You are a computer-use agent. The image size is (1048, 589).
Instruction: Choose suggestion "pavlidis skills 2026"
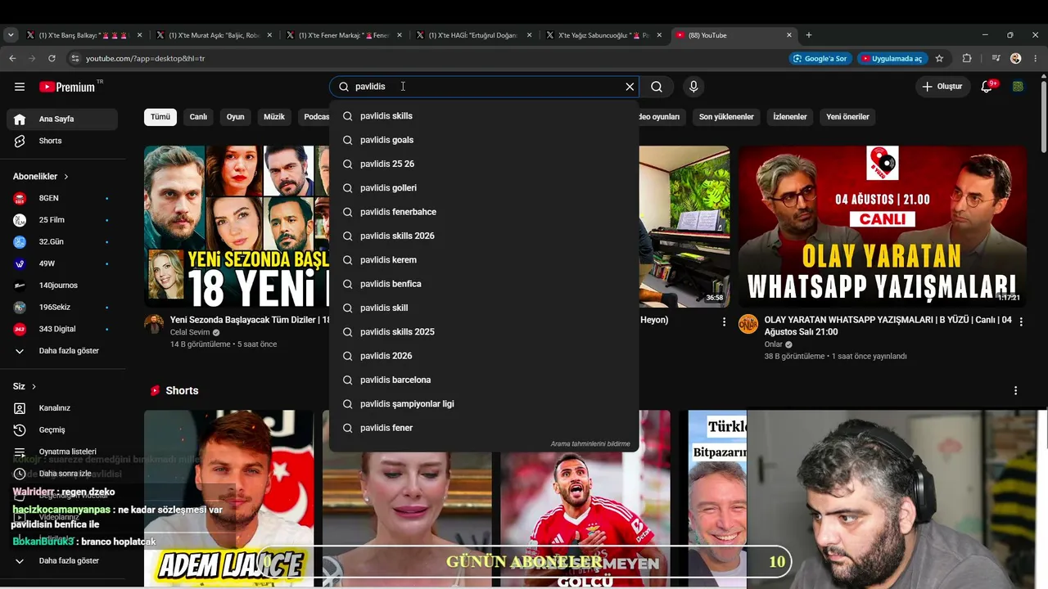coord(484,236)
